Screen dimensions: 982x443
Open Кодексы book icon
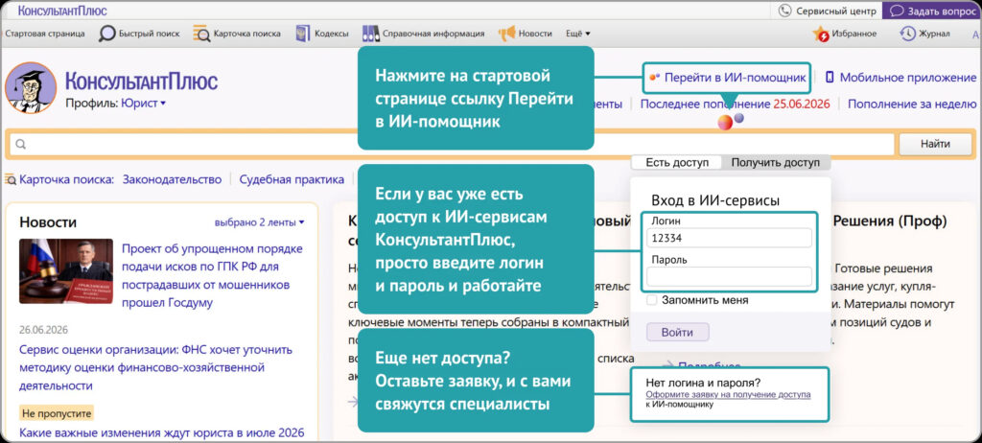click(303, 34)
